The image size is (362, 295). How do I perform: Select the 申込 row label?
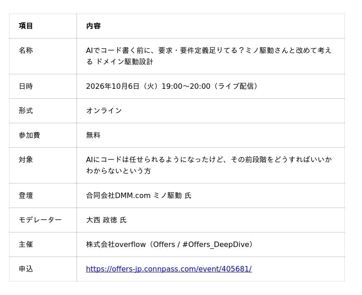(26, 269)
